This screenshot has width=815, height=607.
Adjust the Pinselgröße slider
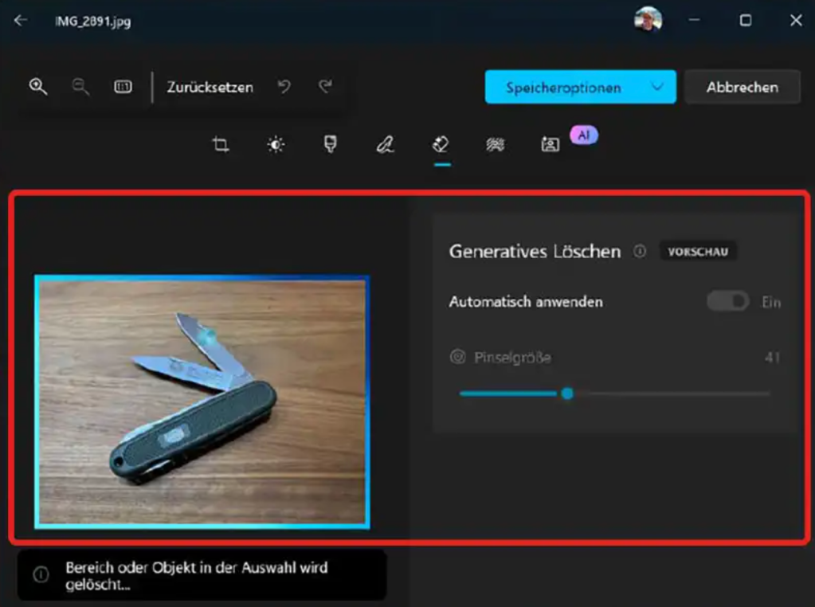567,393
